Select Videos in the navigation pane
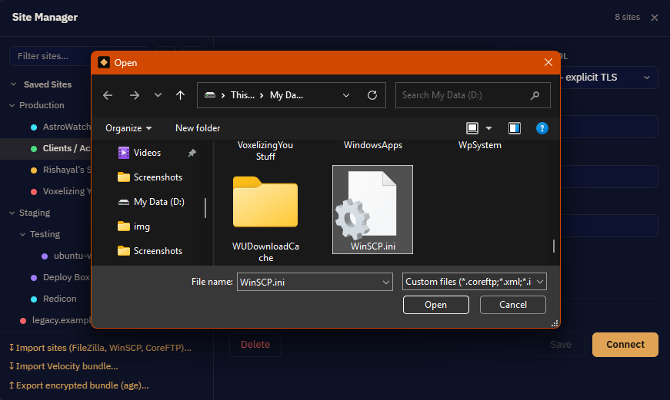670x400 pixels. (x=147, y=153)
